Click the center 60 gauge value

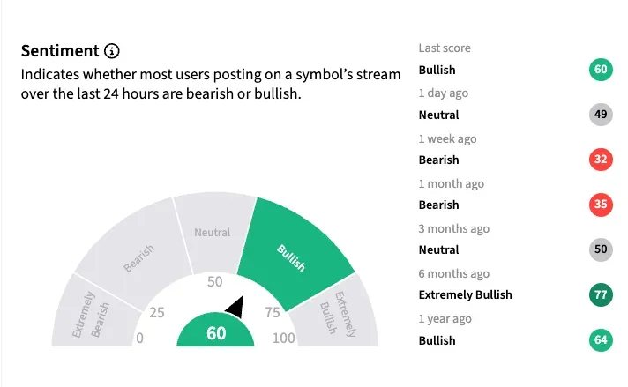click(216, 334)
